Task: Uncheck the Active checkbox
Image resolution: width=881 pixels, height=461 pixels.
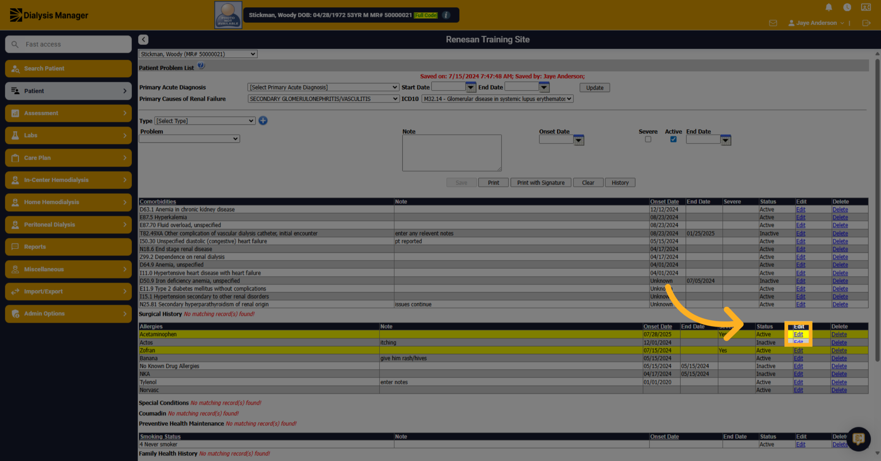Action: click(x=673, y=139)
